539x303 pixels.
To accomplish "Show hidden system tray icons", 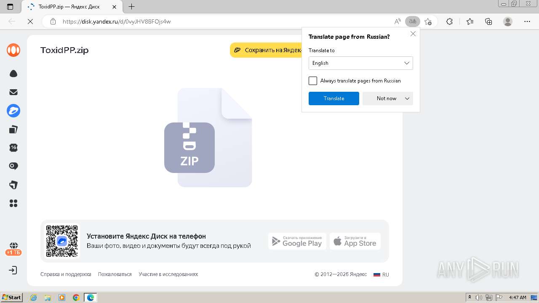I will tap(470, 298).
